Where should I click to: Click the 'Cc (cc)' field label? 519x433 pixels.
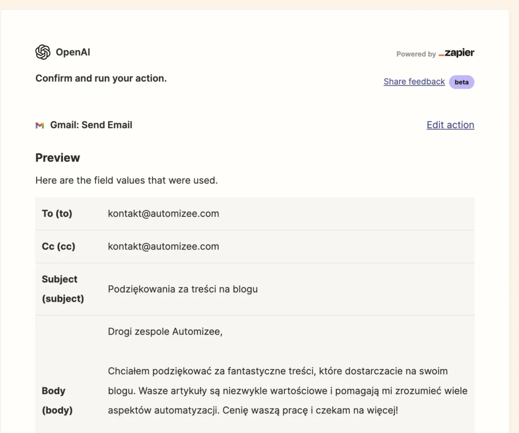click(x=58, y=247)
